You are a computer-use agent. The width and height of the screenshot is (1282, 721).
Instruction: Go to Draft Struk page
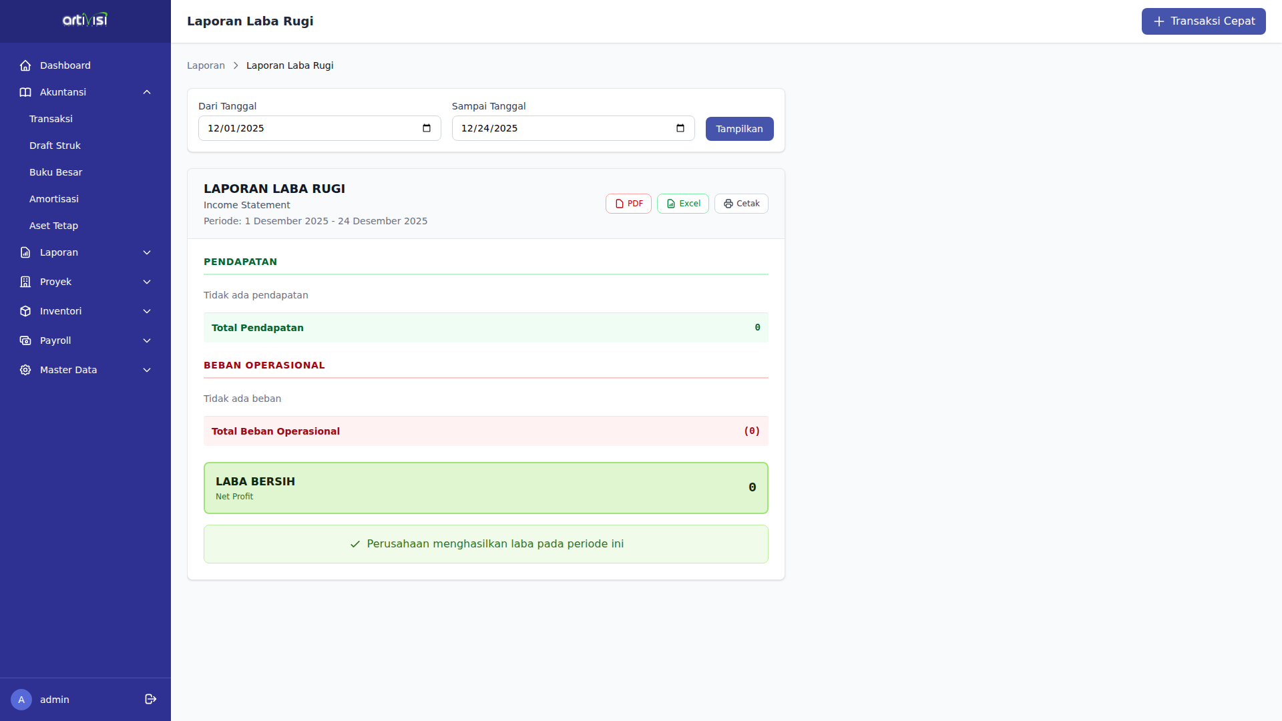click(55, 146)
